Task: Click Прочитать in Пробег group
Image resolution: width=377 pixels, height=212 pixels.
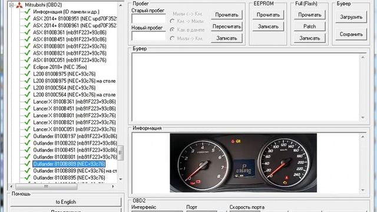Action: point(227,15)
